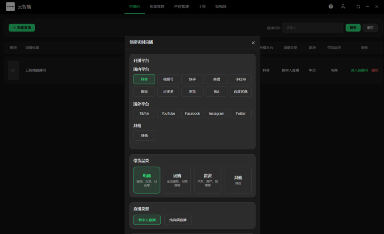The width and height of the screenshot is (384, 234).
Task: Open the user account icon
Action: point(343,7)
